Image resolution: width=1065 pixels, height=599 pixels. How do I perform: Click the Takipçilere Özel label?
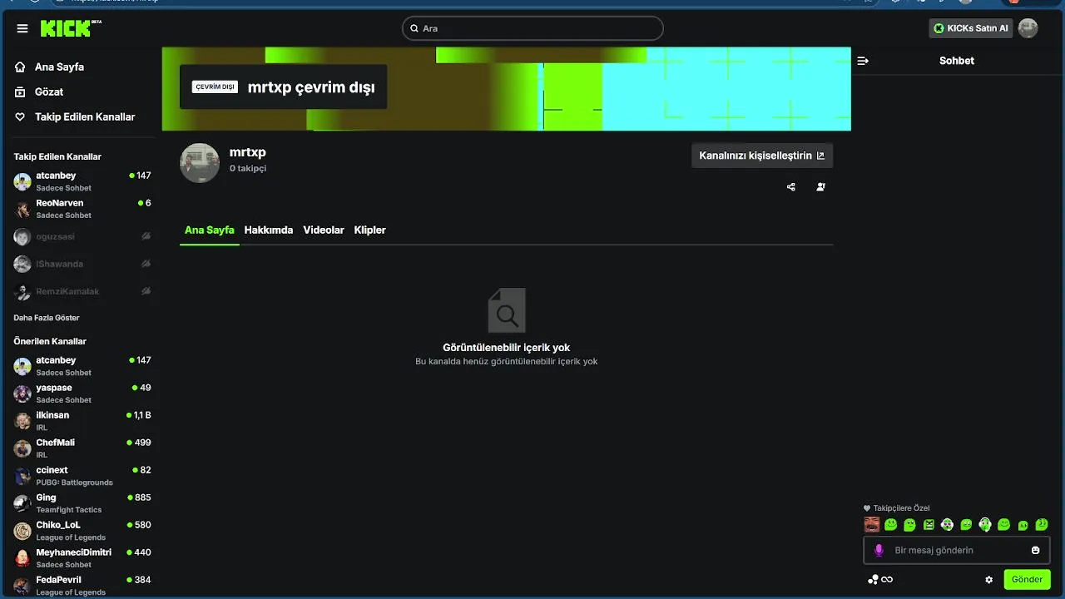[x=901, y=508]
